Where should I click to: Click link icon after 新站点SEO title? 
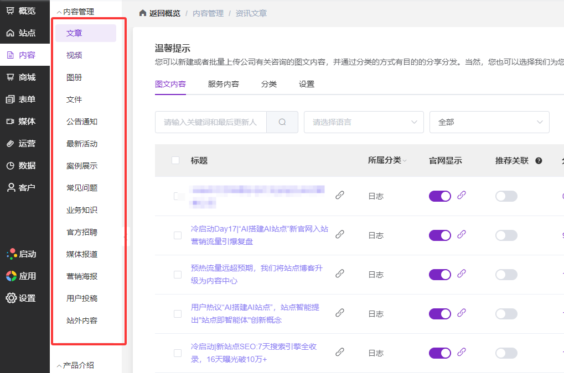pyautogui.click(x=340, y=352)
